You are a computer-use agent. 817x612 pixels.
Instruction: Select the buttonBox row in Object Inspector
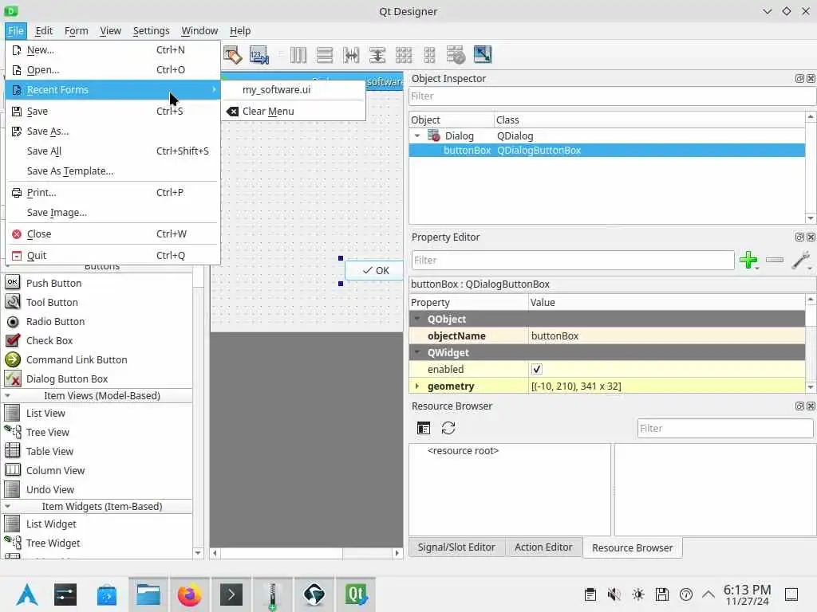(x=607, y=151)
